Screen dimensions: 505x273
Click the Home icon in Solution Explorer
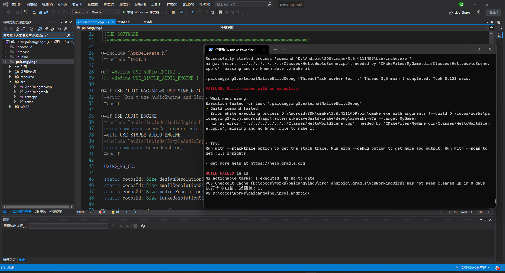pyautogui.click(x=17, y=29)
